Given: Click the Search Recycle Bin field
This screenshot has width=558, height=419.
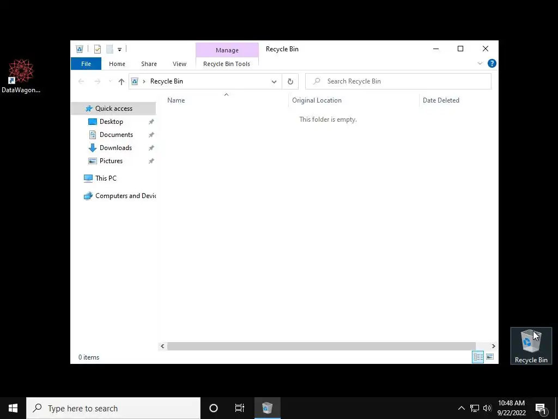Looking at the screenshot, I should point(398,81).
